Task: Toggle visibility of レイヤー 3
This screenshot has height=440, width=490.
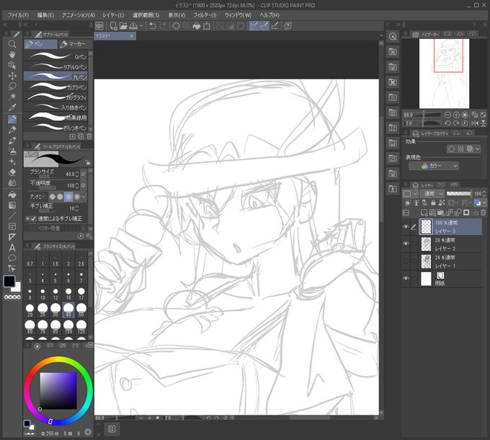Action: click(406, 226)
